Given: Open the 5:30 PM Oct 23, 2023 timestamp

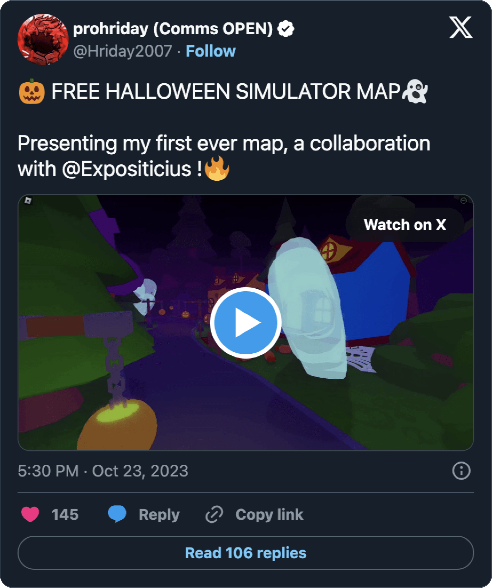Looking at the screenshot, I should click(x=103, y=471).
